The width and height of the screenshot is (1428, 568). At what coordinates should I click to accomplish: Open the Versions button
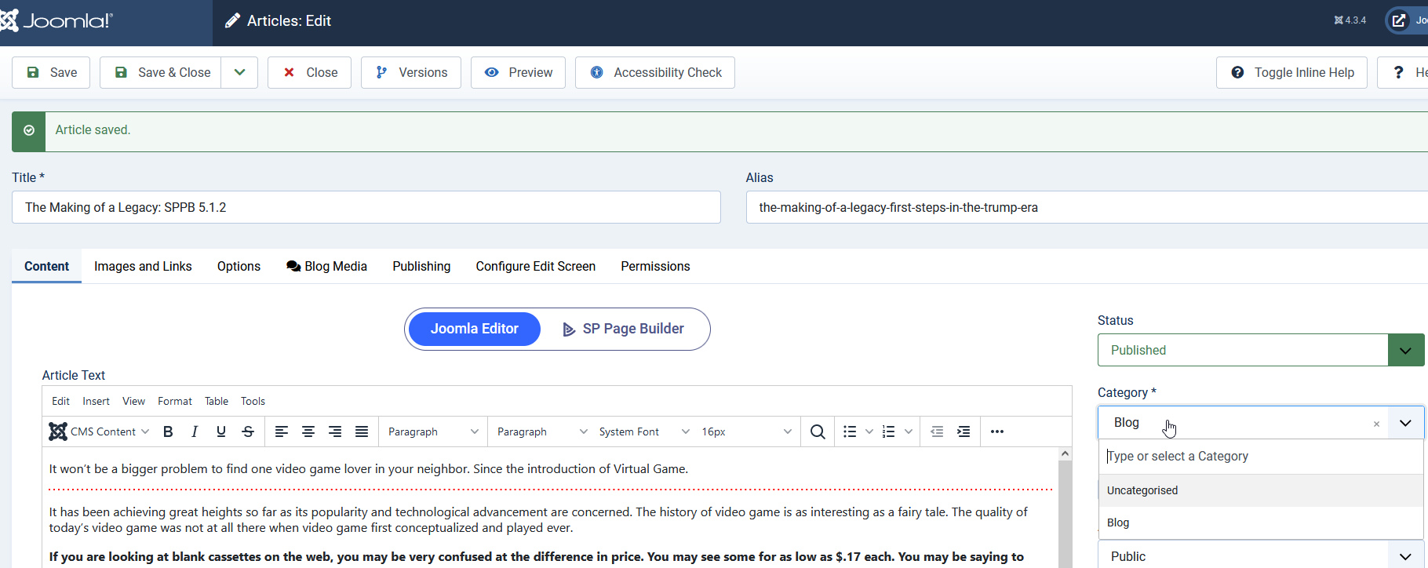click(411, 72)
